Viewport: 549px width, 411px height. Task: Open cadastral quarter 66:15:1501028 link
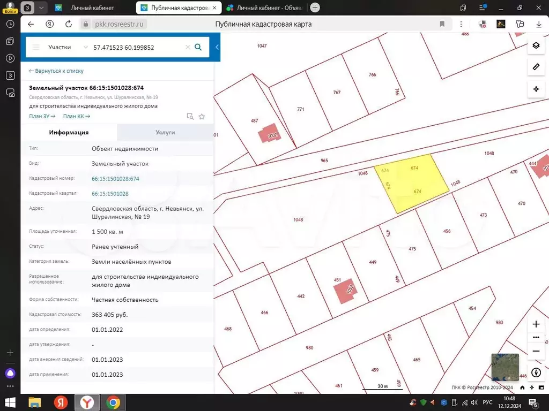[110, 194]
